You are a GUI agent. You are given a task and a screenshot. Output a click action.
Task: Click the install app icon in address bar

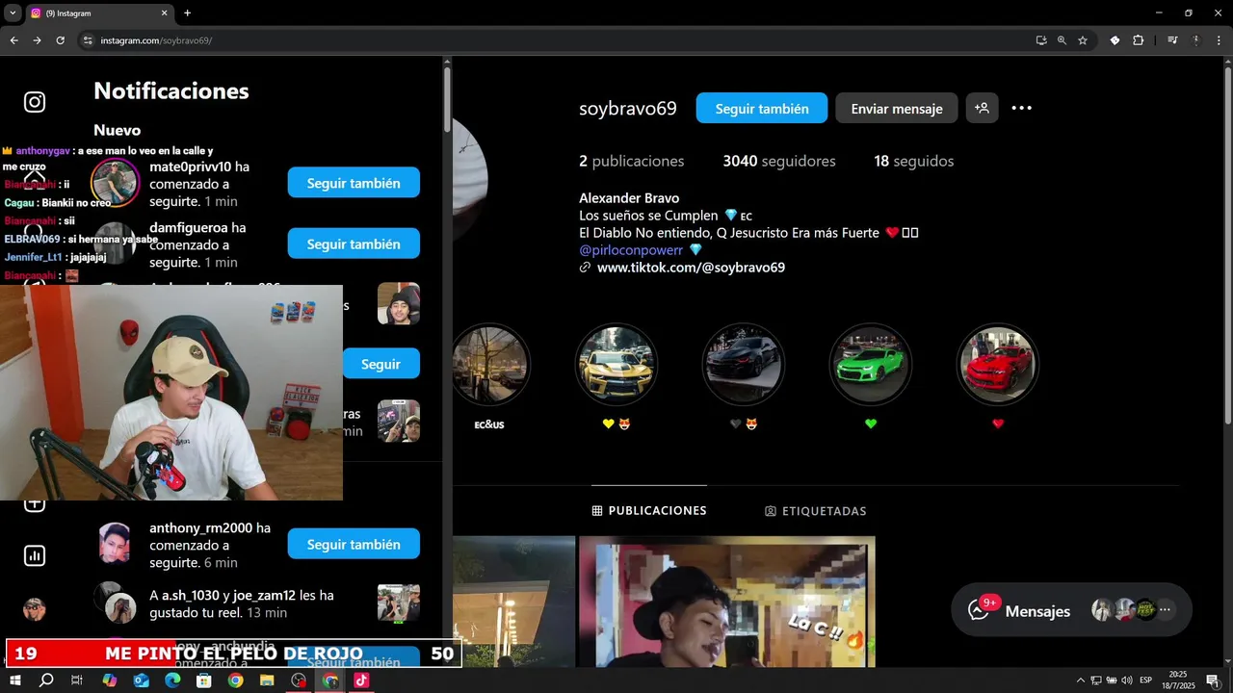click(1041, 40)
